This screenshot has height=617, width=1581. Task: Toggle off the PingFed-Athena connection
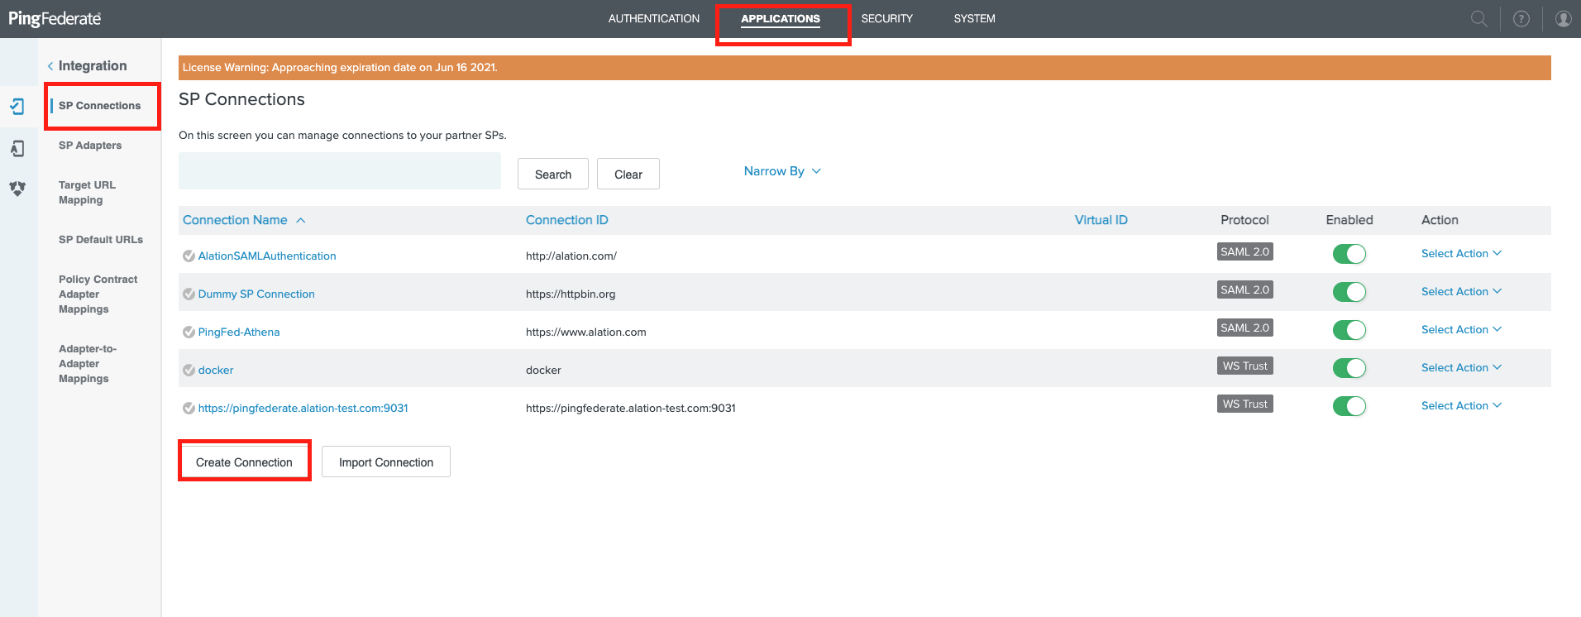tap(1349, 330)
